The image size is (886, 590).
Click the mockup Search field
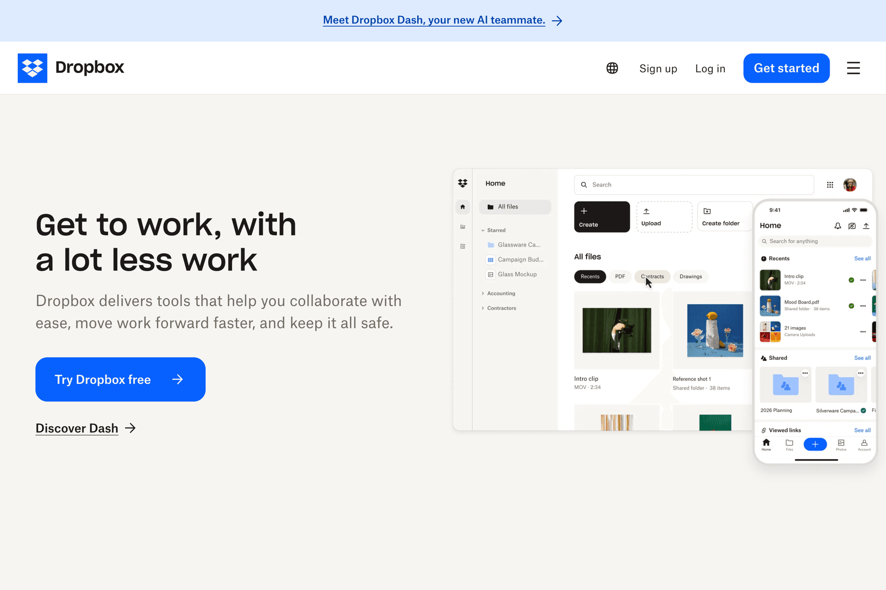[694, 185]
